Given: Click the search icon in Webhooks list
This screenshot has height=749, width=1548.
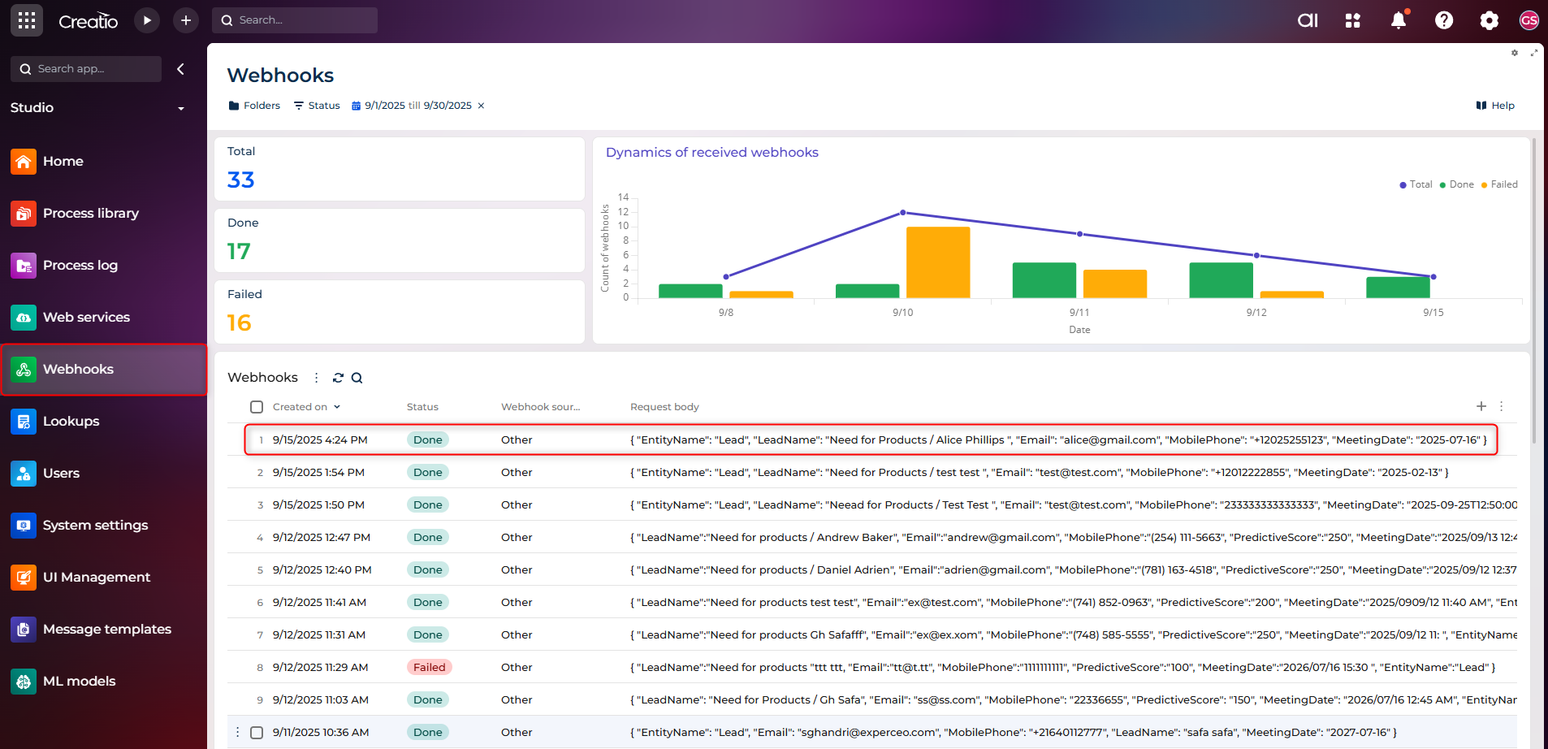Looking at the screenshot, I should (357, 378).
